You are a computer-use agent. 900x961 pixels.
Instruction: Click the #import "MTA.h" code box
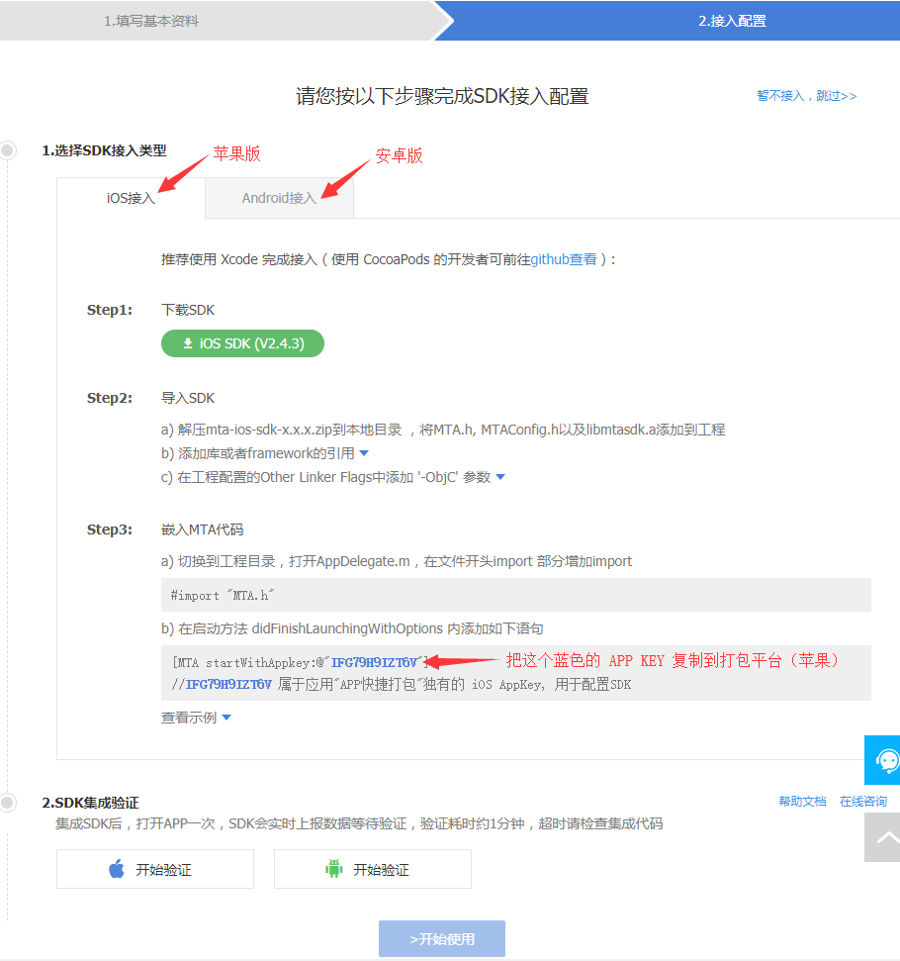click(x=515, y=596)
